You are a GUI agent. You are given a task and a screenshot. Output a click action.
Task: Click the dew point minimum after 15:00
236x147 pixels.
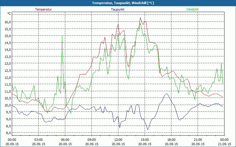click(148, 130)
